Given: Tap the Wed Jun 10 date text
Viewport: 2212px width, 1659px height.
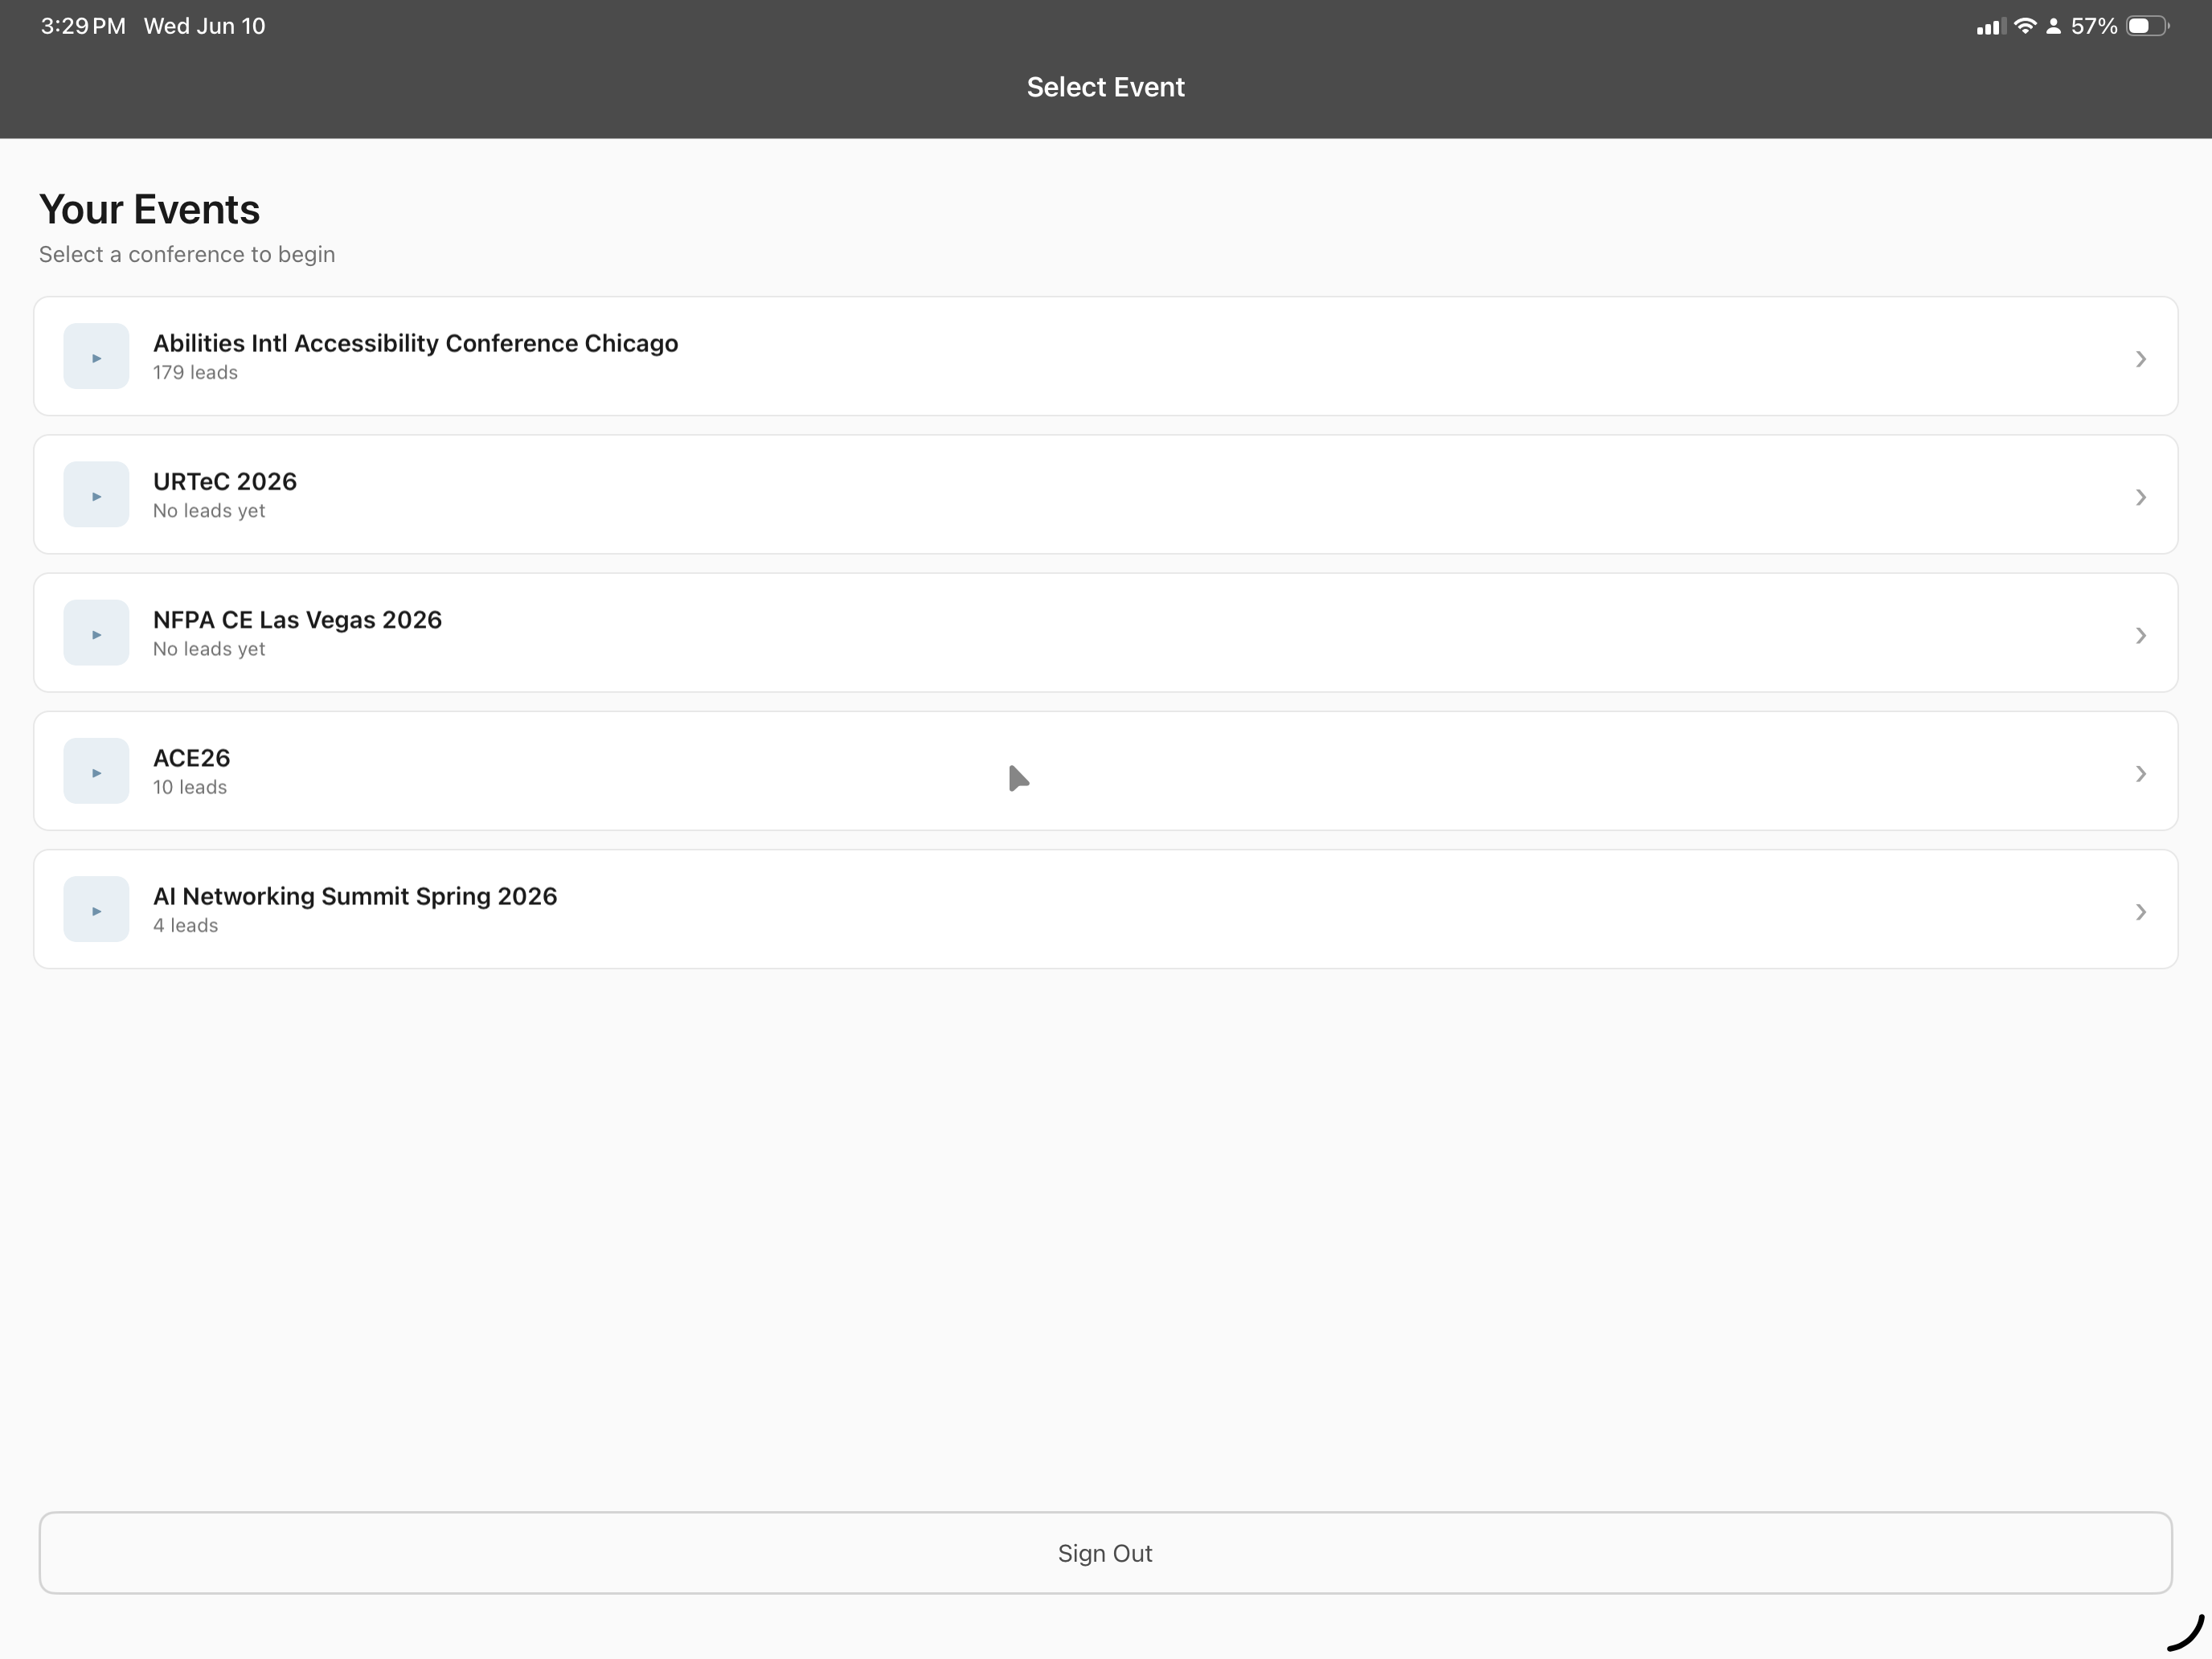Looking at the screenshot, I should click(205, 26).
